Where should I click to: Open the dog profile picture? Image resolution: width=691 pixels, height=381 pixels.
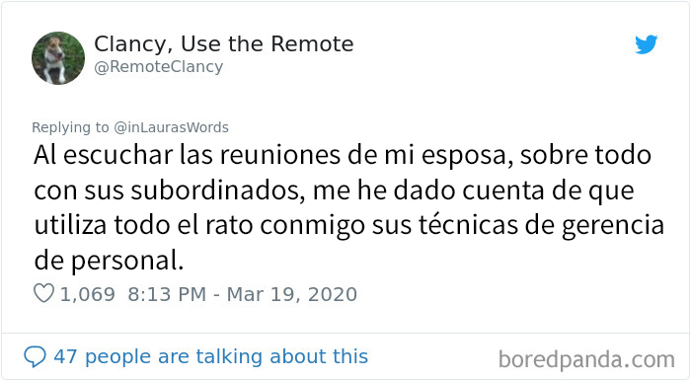click(58, 58)
